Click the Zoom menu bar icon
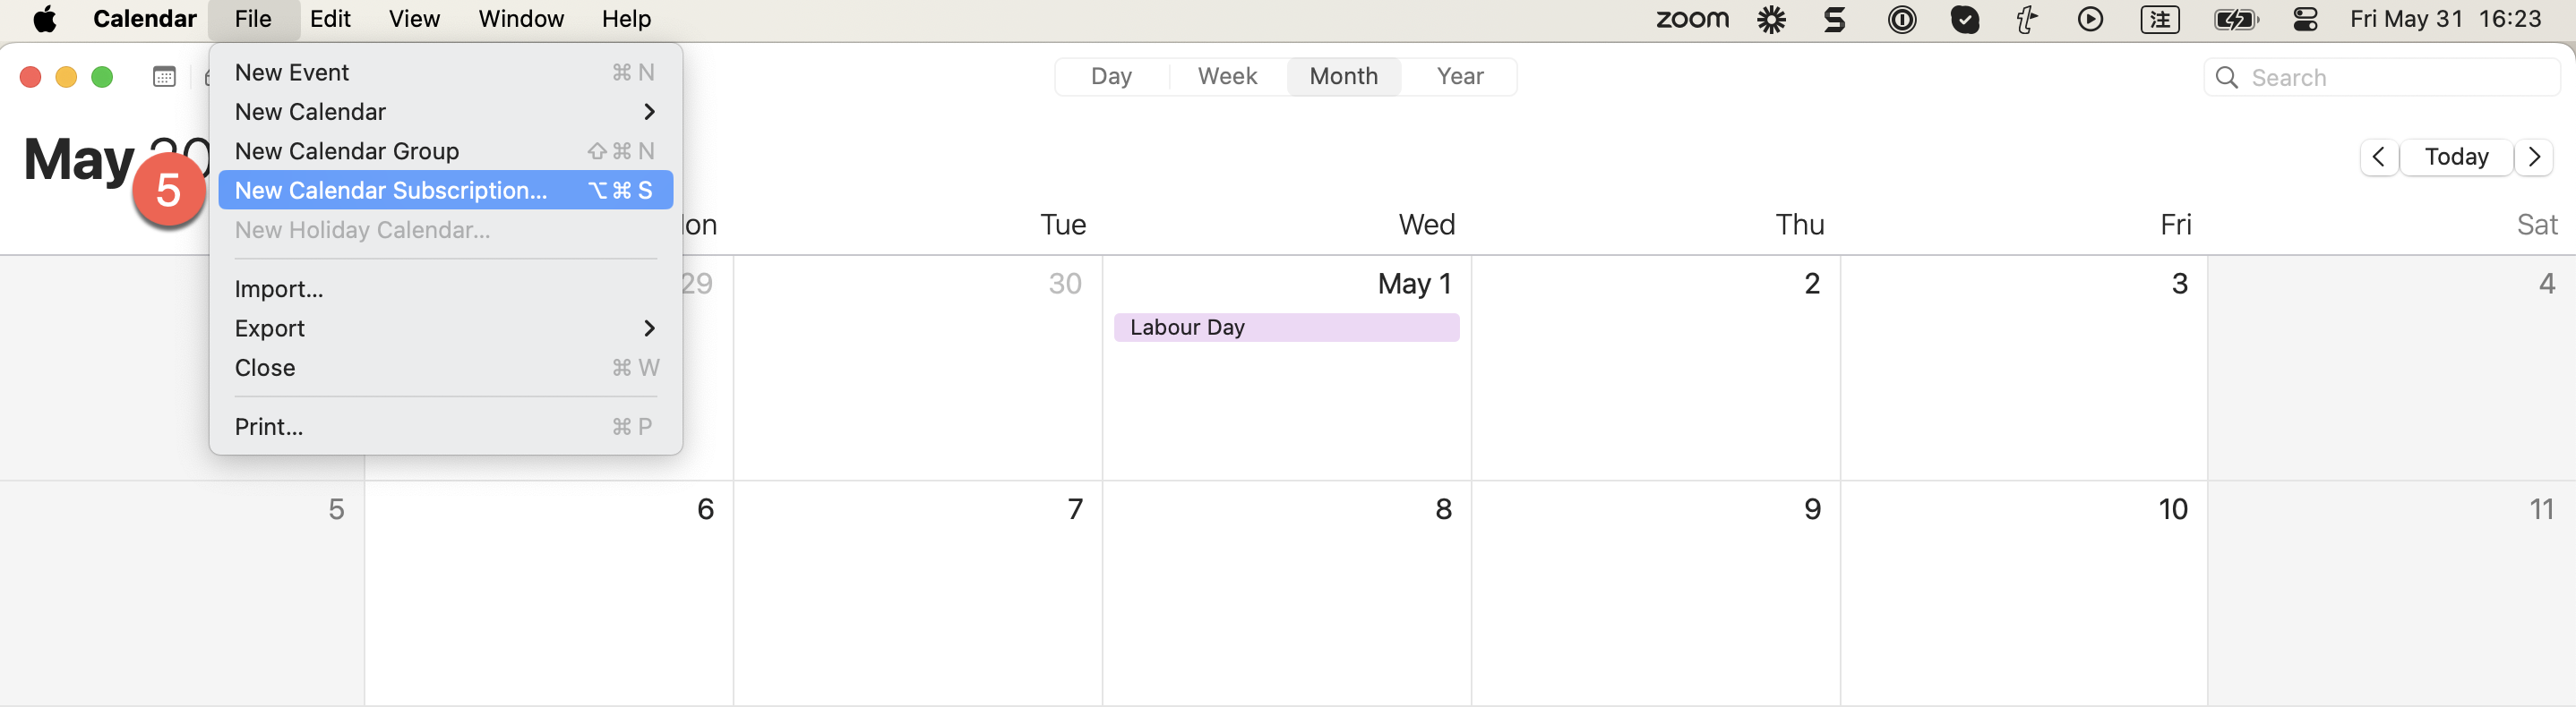Screen dimensions: 2576x707 coord(1692,19)
